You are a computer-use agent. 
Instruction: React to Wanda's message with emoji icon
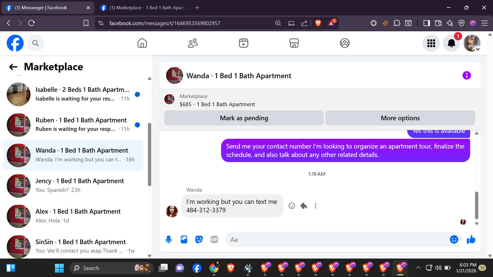[292, 206]
